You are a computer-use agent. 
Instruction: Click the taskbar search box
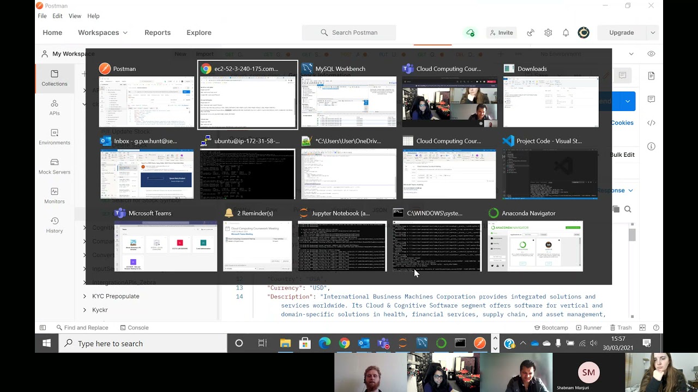pos(143,344)
